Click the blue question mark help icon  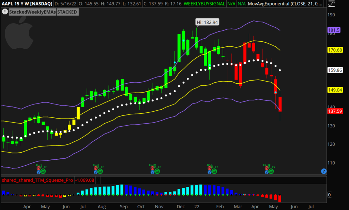(x=324, y=171)
